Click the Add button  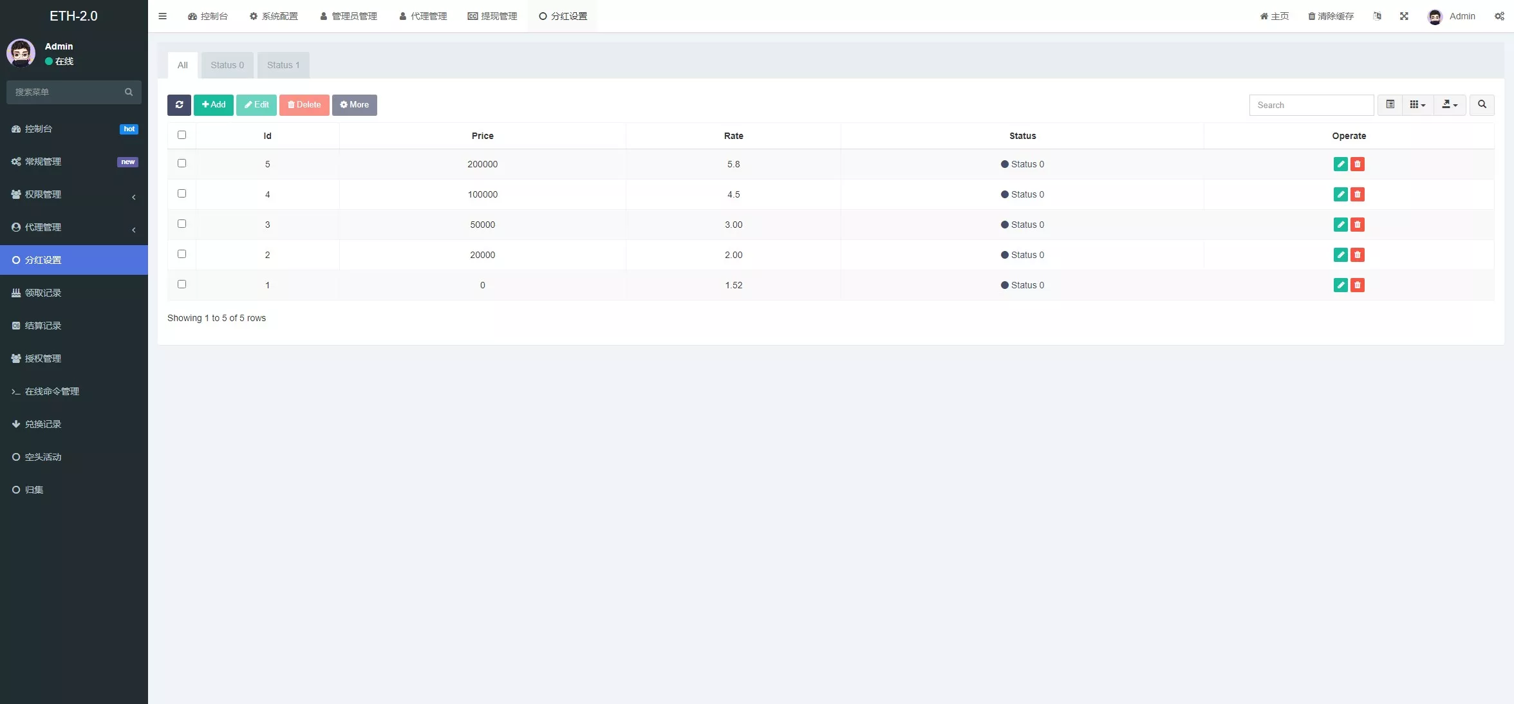point(213,105)
